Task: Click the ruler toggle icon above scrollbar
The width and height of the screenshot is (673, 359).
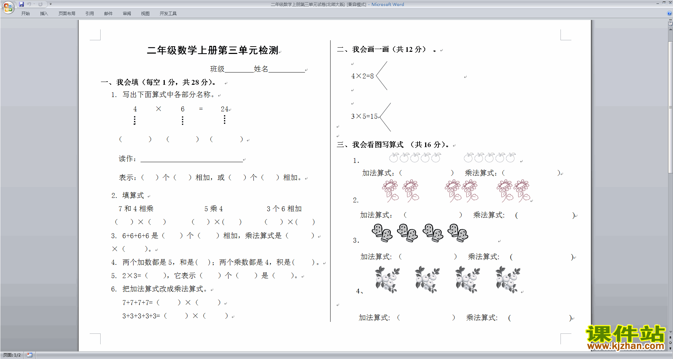Action: pyautogui.click(x=670, y=24)
